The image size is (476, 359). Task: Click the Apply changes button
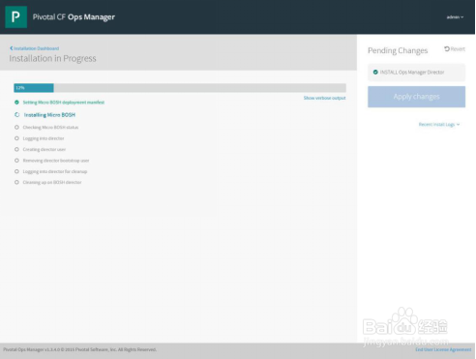[416, 97]
